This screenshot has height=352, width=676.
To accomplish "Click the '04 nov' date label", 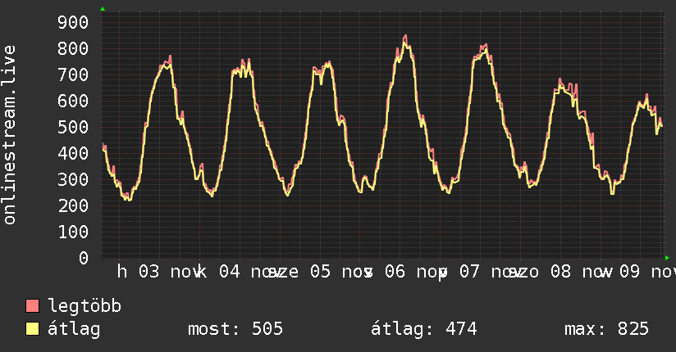I will click(242, 272).
